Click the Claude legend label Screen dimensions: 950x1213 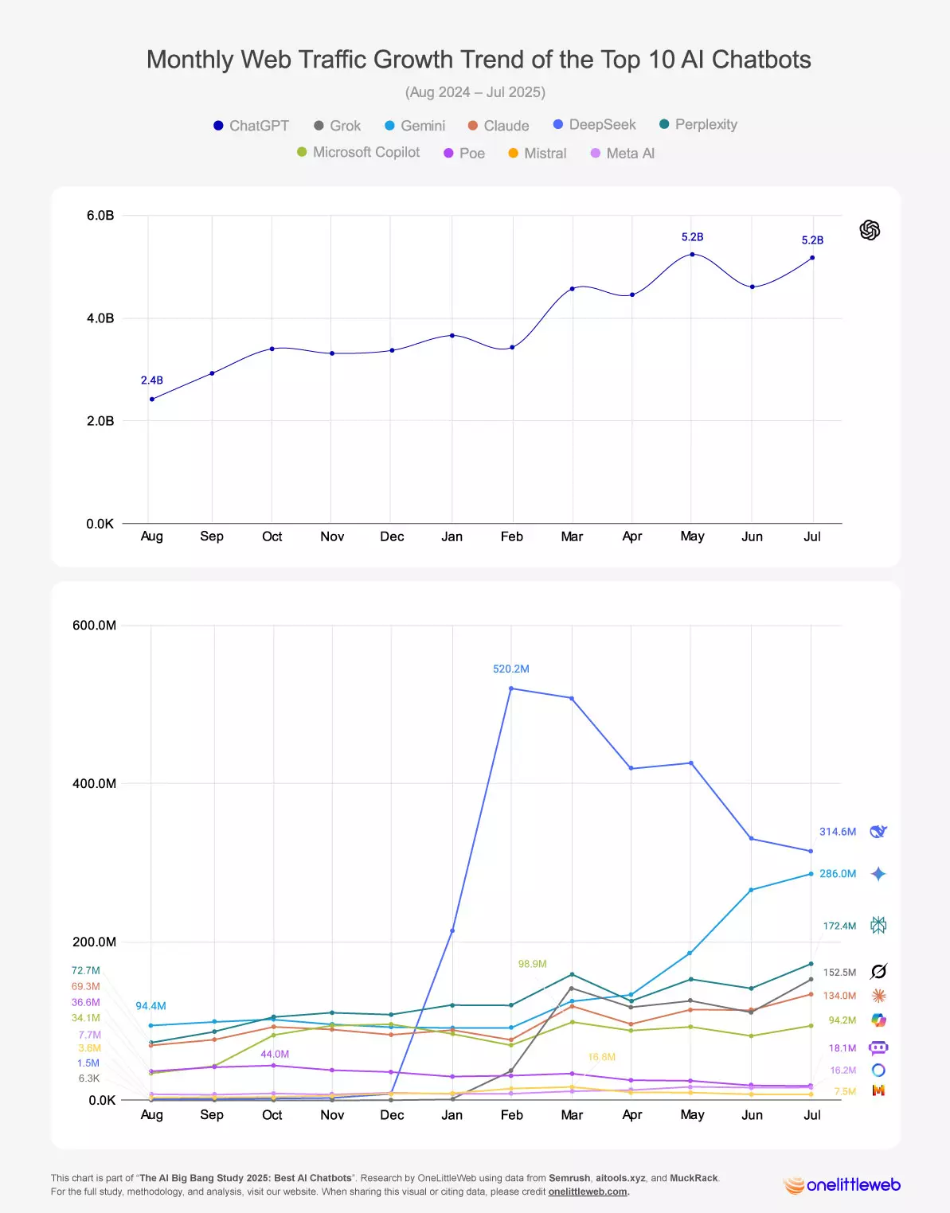pos(506,126)
